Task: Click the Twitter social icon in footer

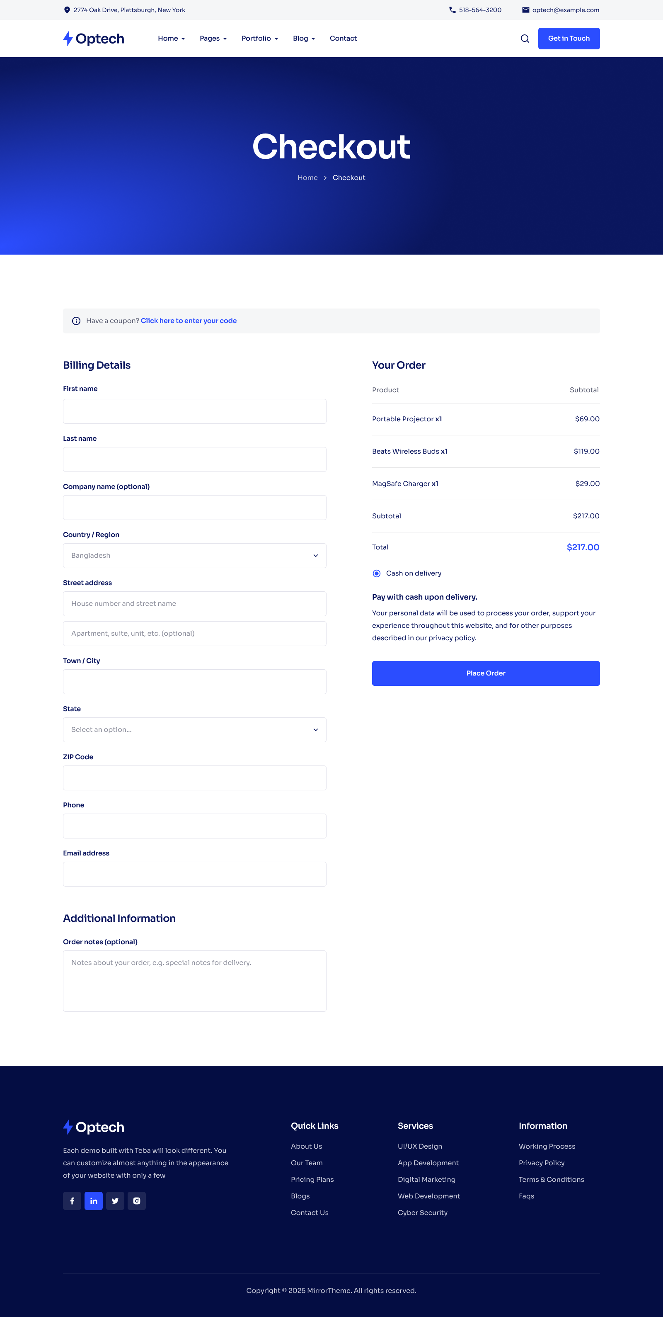Action: [x=115, y=1201]
